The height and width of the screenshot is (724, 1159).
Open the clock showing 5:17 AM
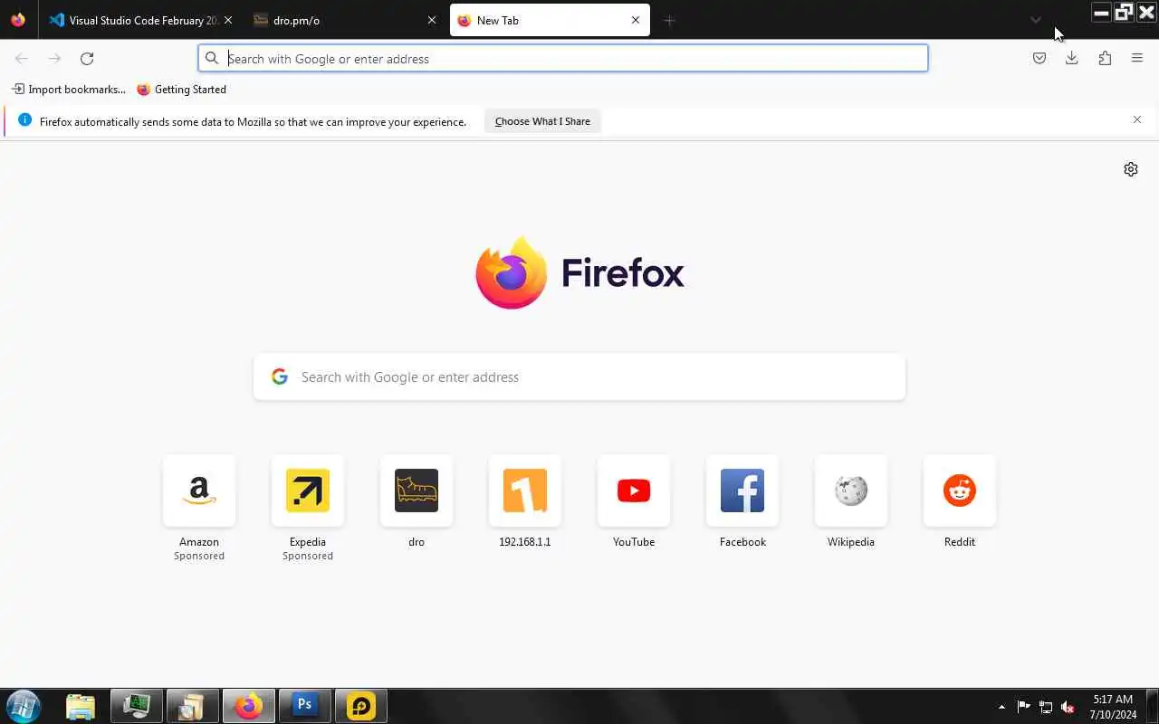(x=1113, y=707)
